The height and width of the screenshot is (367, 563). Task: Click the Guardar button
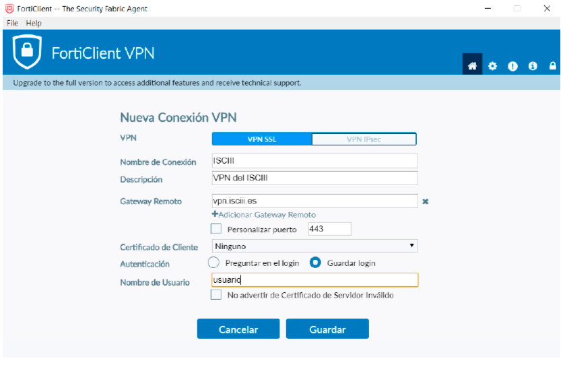327,329
